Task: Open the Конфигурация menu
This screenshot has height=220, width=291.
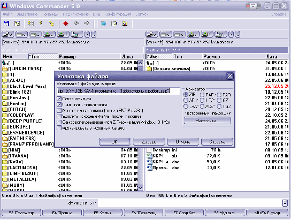Action: [118, 14]
